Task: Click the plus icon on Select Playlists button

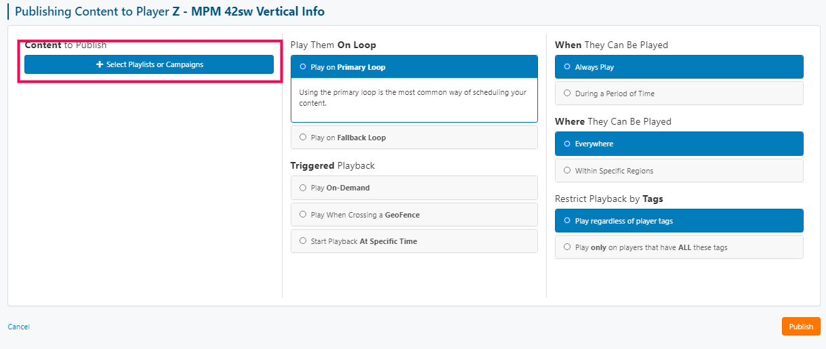Action: click(100, 64)
